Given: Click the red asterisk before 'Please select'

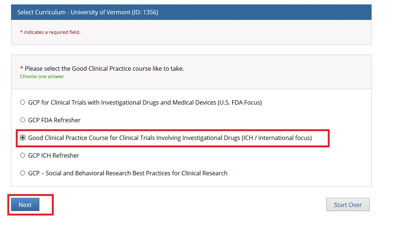Looking at the screenshot, I should click(21, 69).
